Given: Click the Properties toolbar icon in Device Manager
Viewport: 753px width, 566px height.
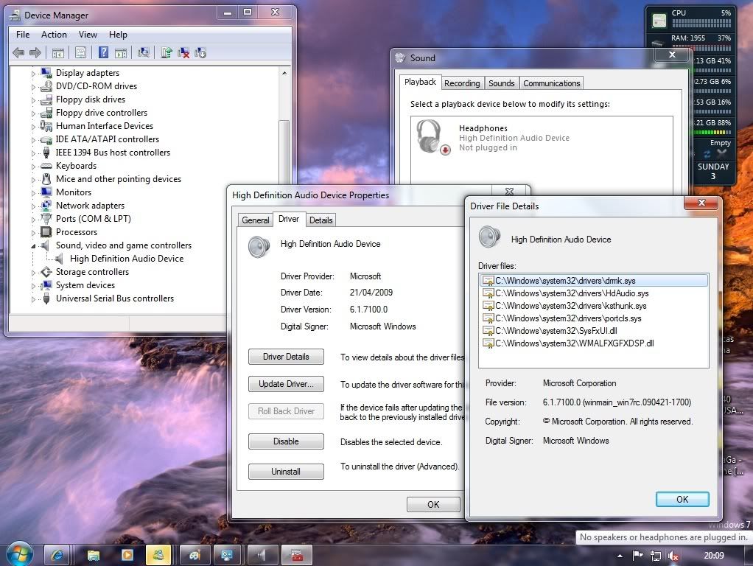Looking at the screenshot, I should pyautogui.click(x=80, y=52).
